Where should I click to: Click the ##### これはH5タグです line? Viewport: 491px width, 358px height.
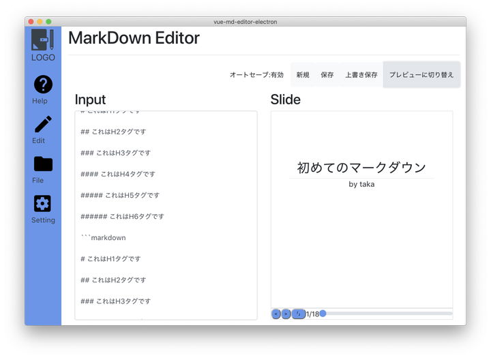click(x=120, y=195)
